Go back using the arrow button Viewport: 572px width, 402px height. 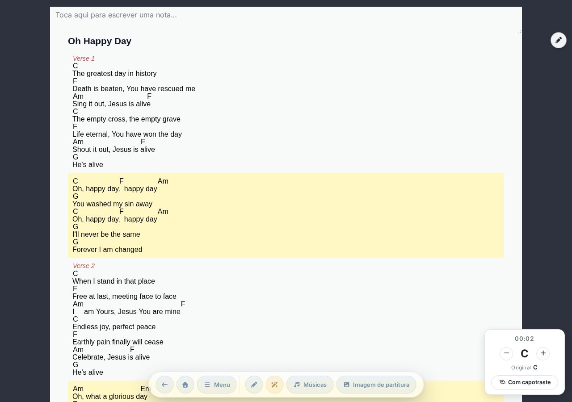(164, 385)
